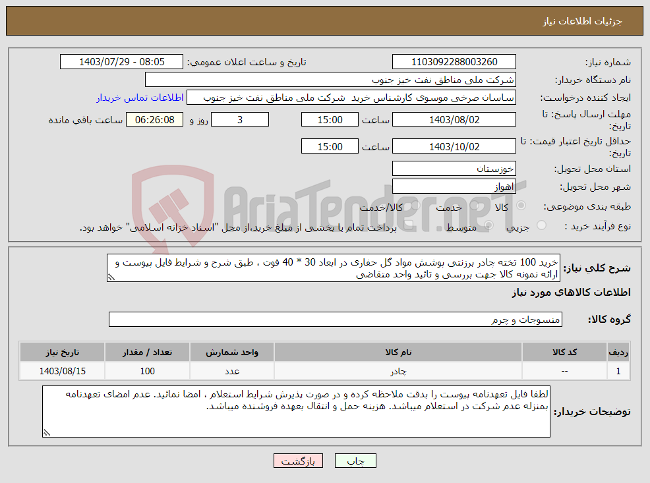
Task: Click the کد کالا column header
Action: tap(564, 352)
